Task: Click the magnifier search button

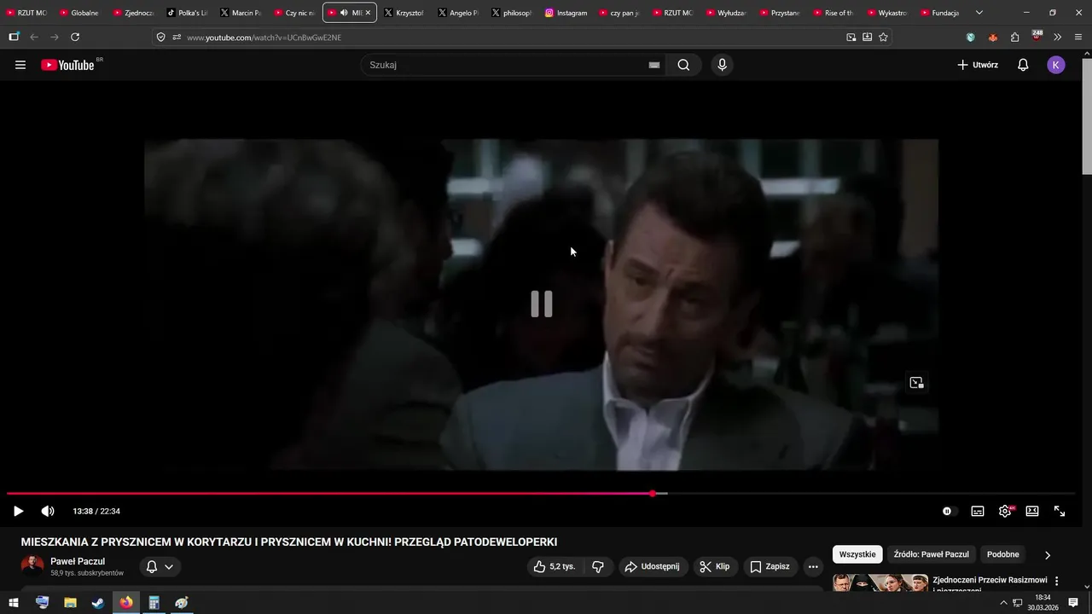Action: (x=683, y=65)
